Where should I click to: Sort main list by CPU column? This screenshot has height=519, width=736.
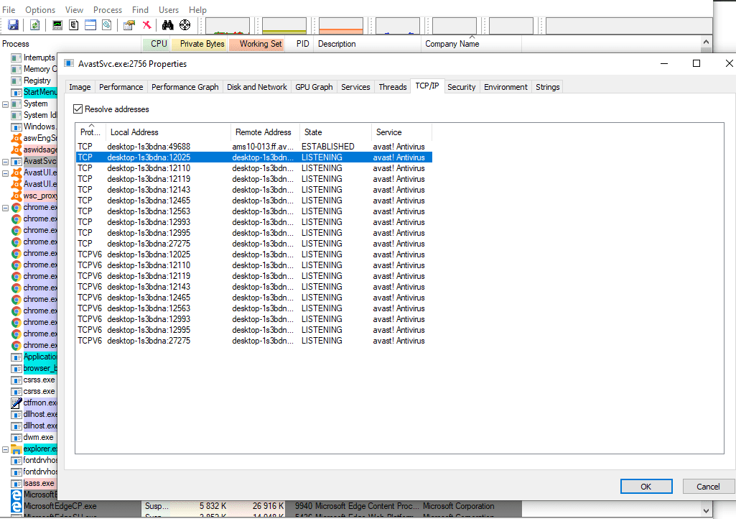pyautogui.click(x=157, y=44)
